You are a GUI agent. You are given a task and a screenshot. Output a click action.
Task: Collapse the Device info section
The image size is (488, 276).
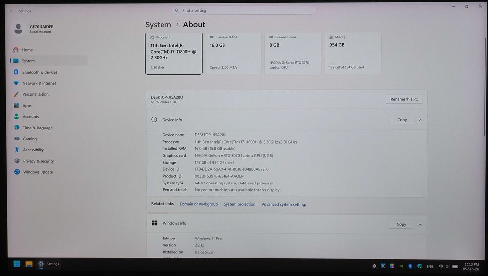[421, 120]
